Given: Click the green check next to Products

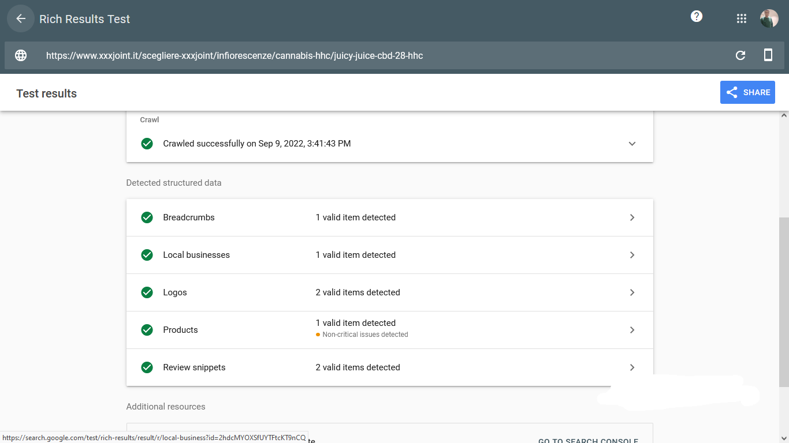Looking at the screenshot, I should tap(147, 330).
